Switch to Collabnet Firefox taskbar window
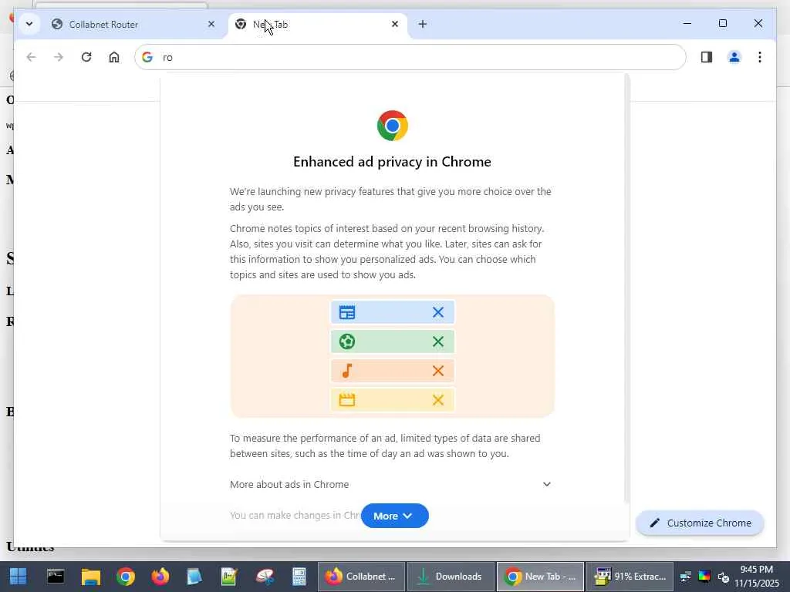This screenshot has width=790, height=592. [361, 577]
